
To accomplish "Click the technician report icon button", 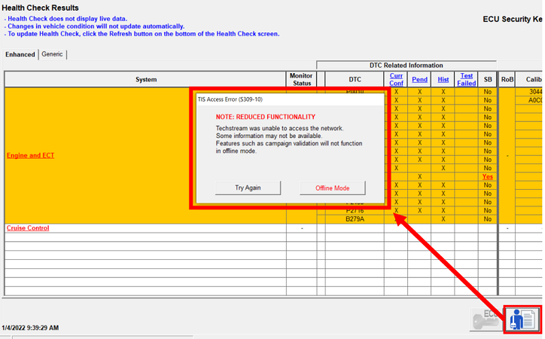I will 523,319.
